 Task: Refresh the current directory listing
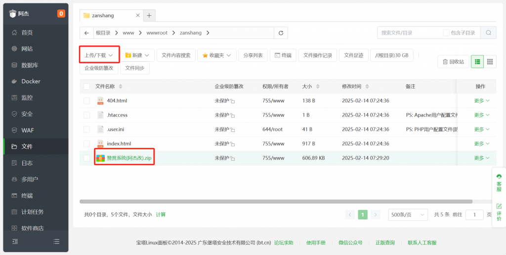click(281, 33)
